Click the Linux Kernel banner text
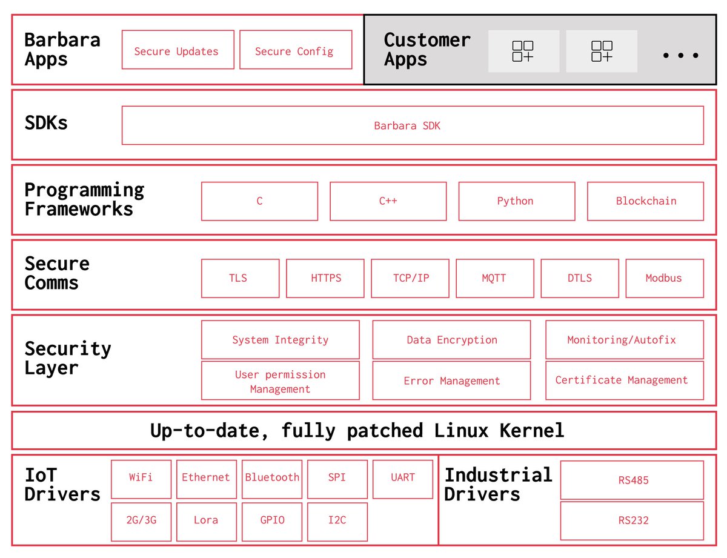The height and width of the screenshot is (558, 727). (x=357, y=431)
